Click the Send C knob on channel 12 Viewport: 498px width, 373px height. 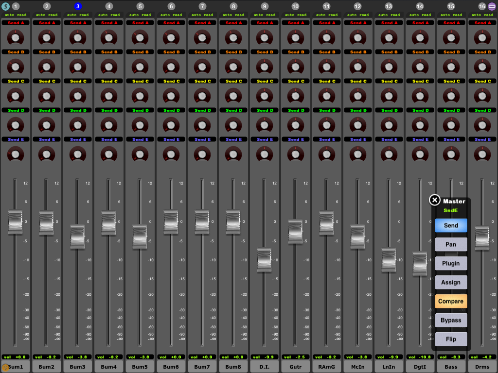pos(357,96)
